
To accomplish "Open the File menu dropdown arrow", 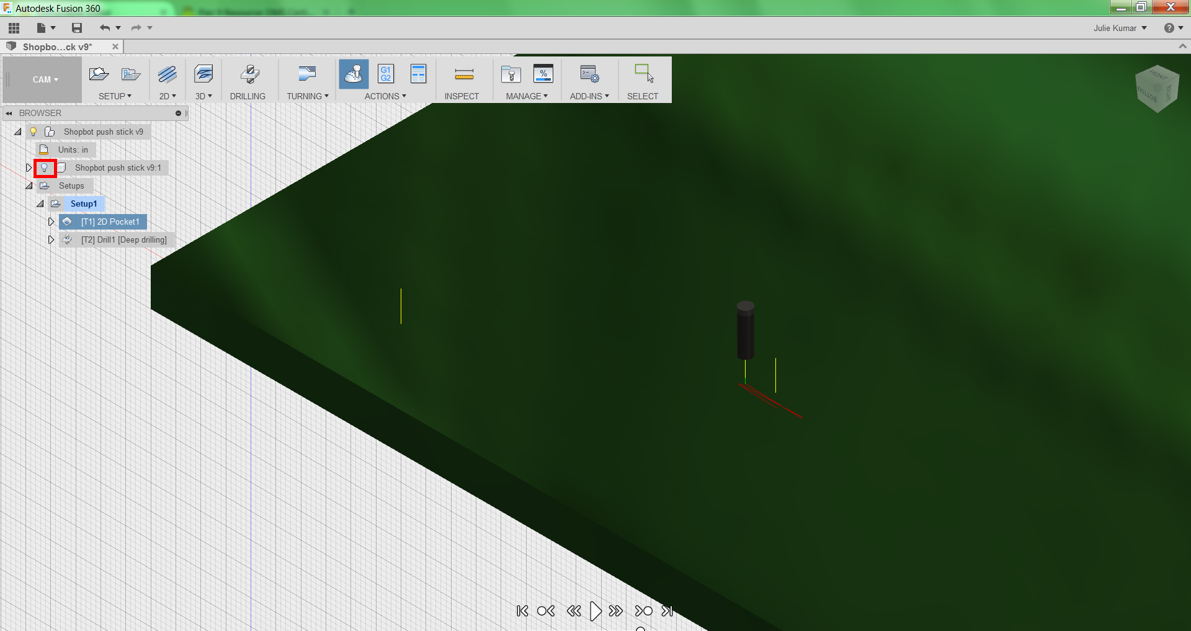I will tap(53, 28).
